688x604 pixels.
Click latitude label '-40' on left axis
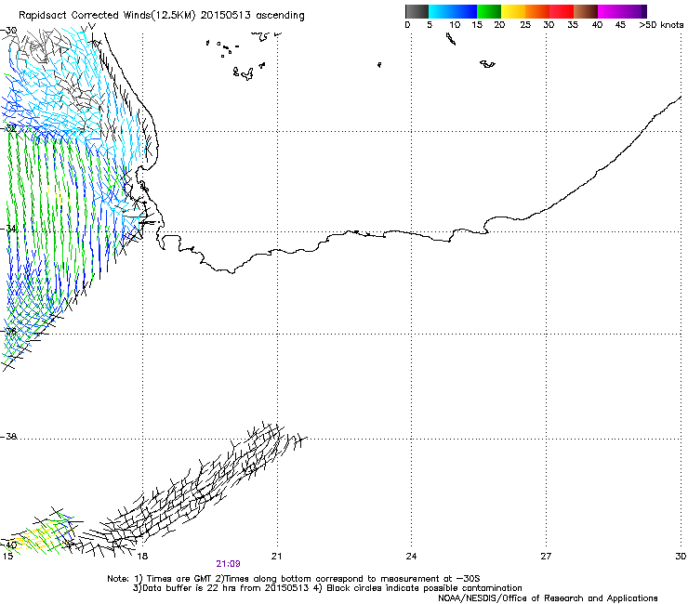pyautogui.click(x=8, y=545)
